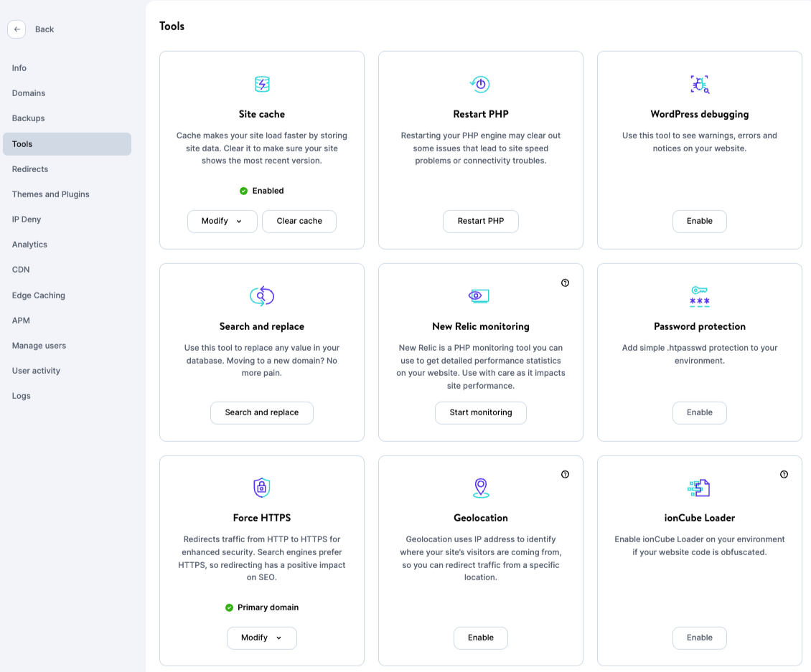Viewport: 811px width, 672px height.
Task: Click the Back arrow icon
Action: [17, 29]
